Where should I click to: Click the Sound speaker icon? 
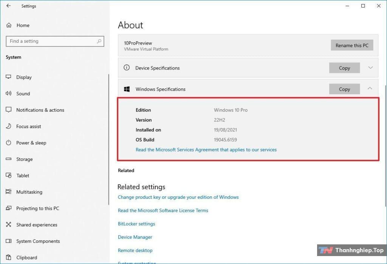(9, 93)
